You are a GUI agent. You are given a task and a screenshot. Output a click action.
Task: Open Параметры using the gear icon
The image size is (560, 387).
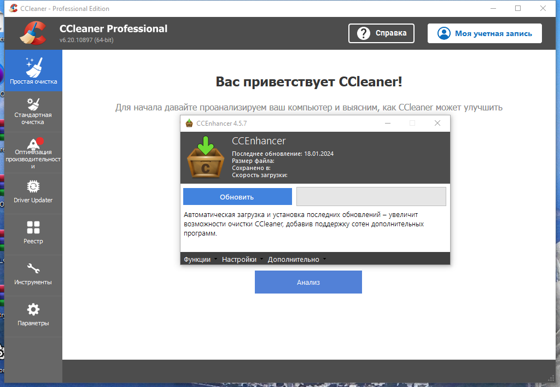point(33,308)
